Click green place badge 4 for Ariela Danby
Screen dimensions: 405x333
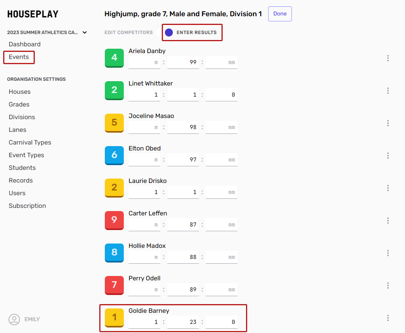(x=114, y=58)
